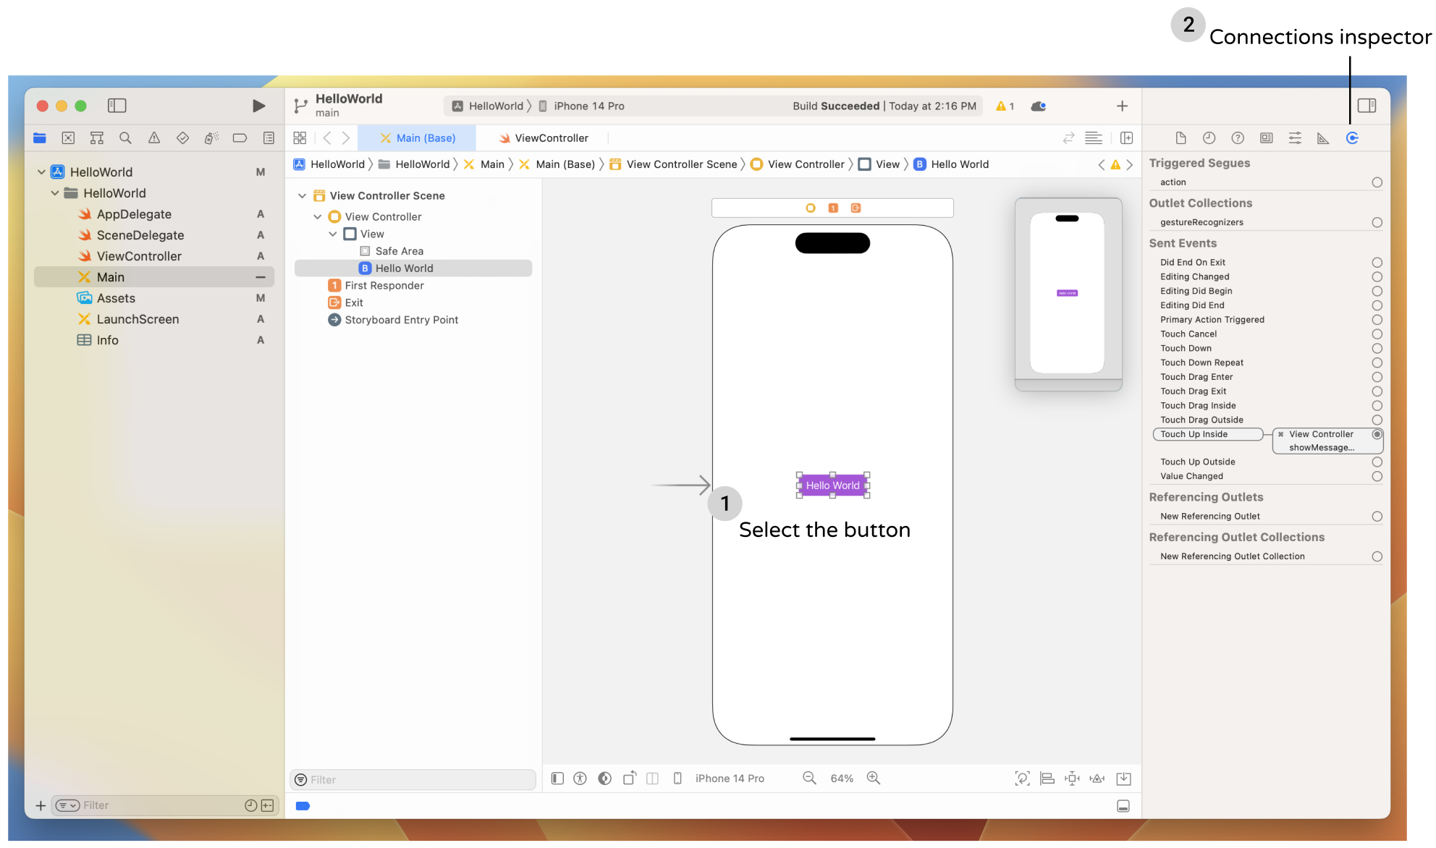This screenshot has height=848, width=1436.
Task: Open the Identity inspector icon
Action: pos(1267,137)
